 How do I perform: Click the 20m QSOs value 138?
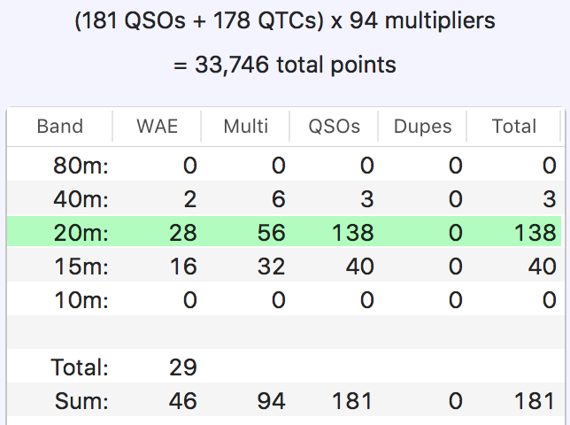click(352, 233)
